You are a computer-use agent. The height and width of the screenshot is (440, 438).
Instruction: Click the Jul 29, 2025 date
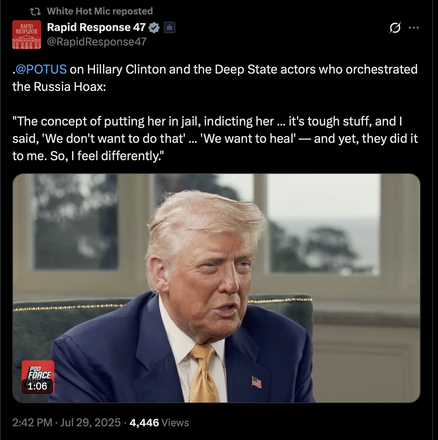[x=90, y=422]
